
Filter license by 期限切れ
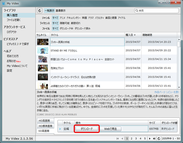point(76,23)
